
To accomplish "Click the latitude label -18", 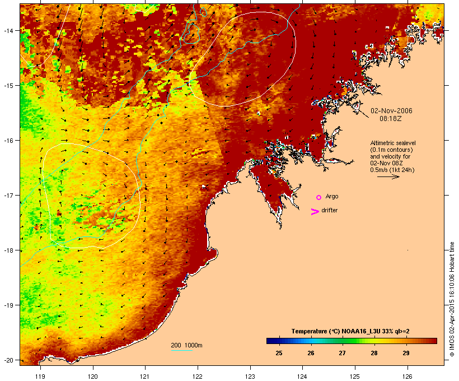I will tap(8, 250).
